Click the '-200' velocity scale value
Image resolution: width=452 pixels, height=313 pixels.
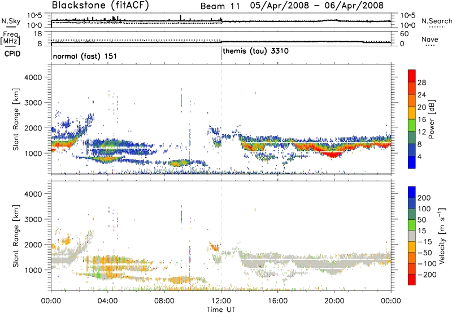pos(427,275)
